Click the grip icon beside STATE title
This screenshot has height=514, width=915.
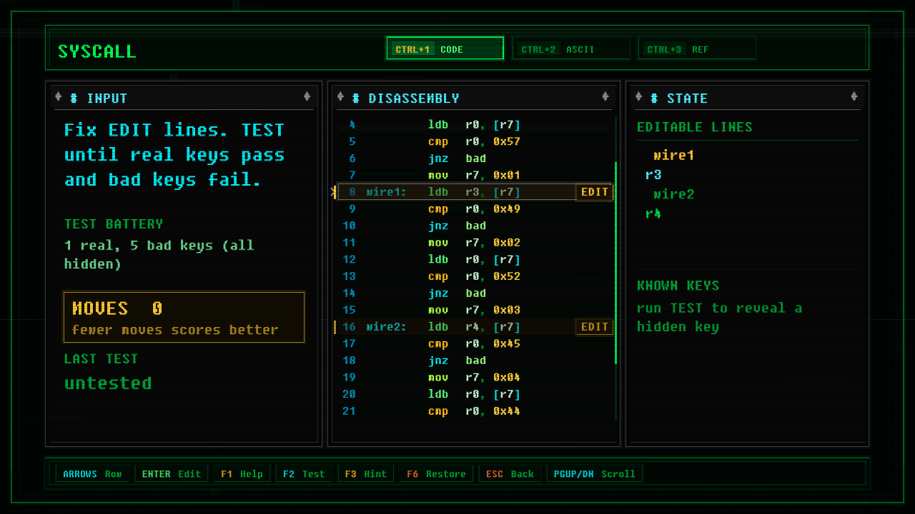coord(653,98)
